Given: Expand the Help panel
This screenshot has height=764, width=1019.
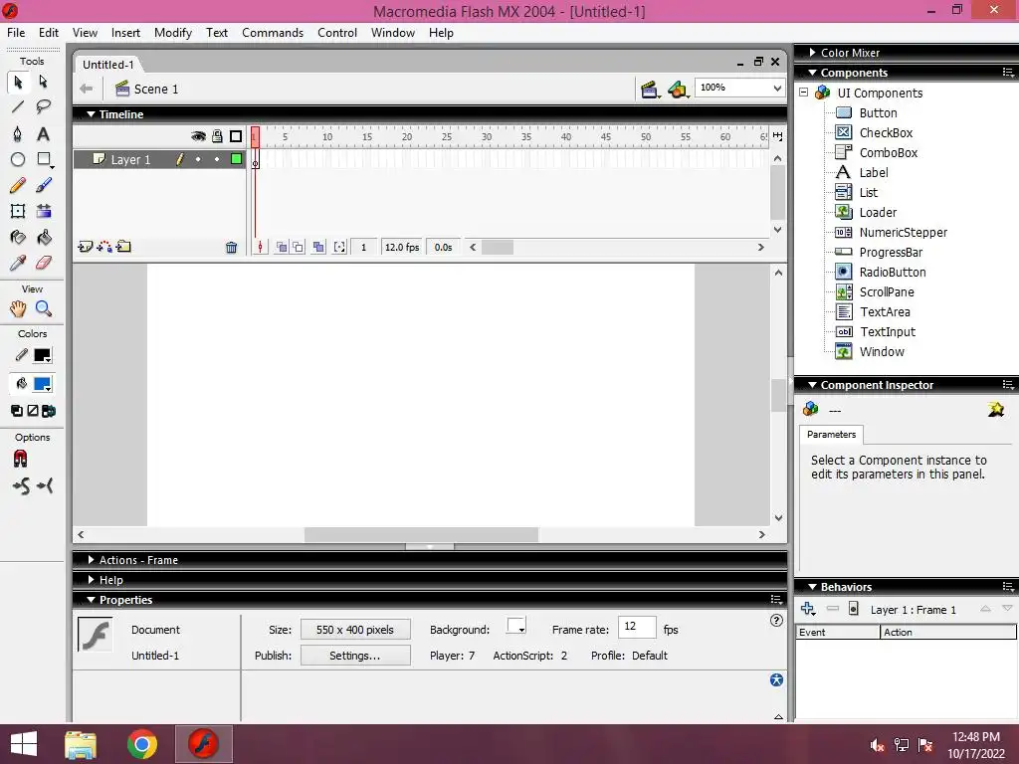Looking at the screenshot, I should [91, 580].
